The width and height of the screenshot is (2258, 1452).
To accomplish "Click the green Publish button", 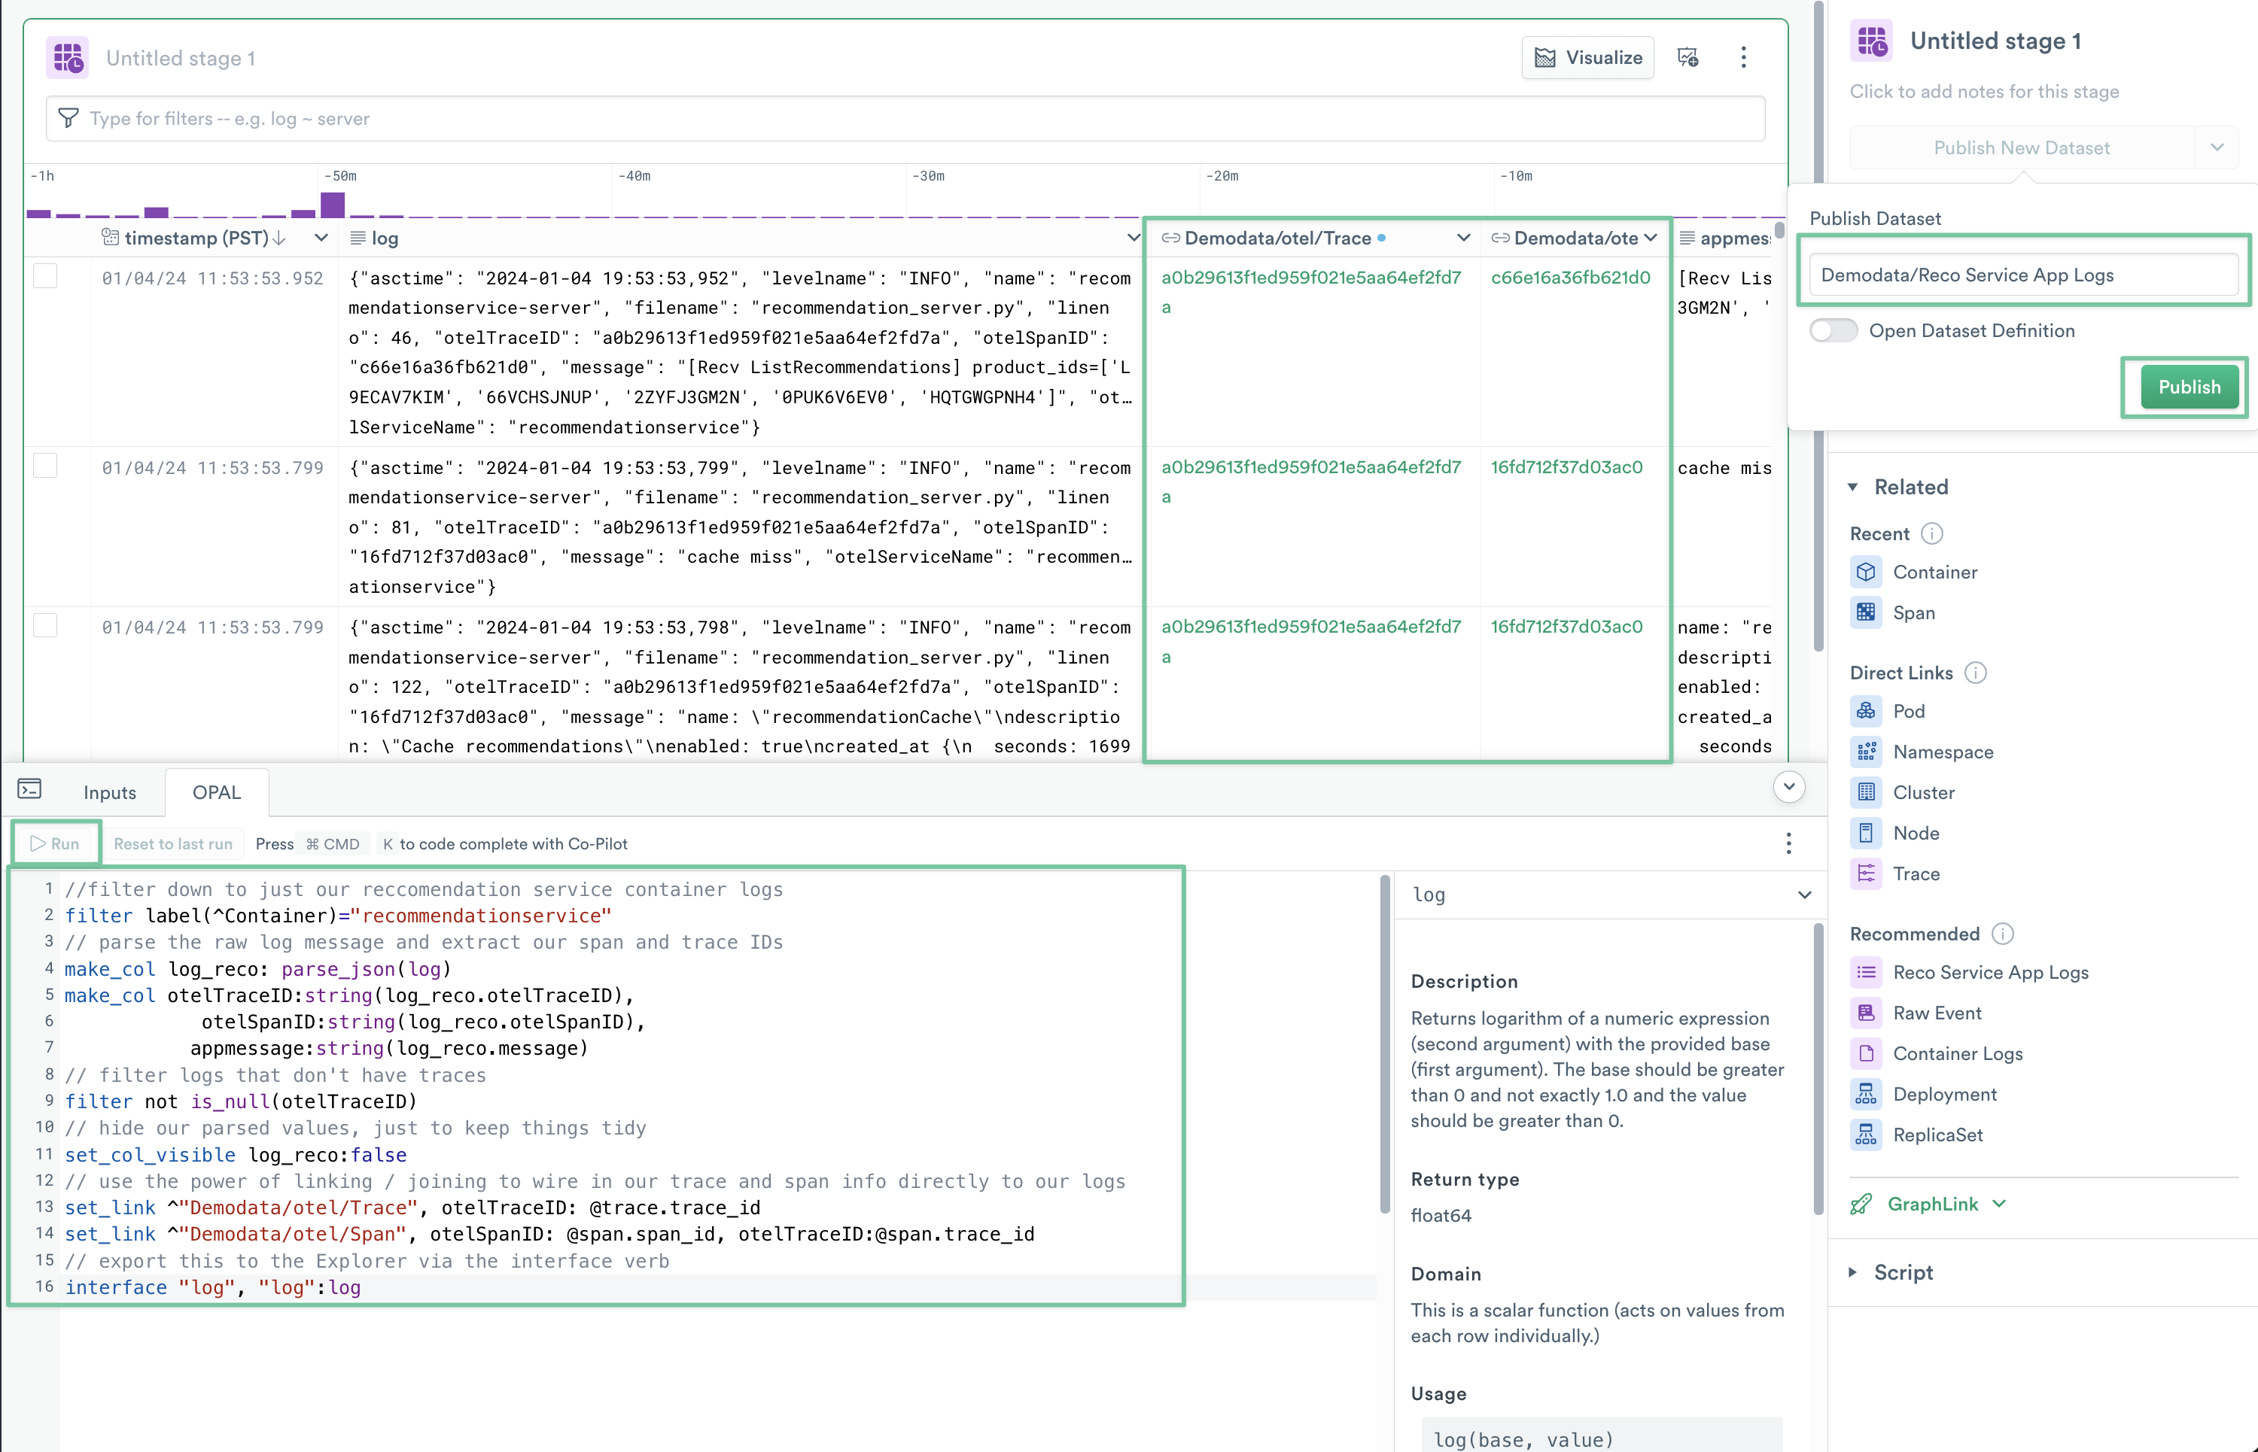I will [x=2190, y=387].
